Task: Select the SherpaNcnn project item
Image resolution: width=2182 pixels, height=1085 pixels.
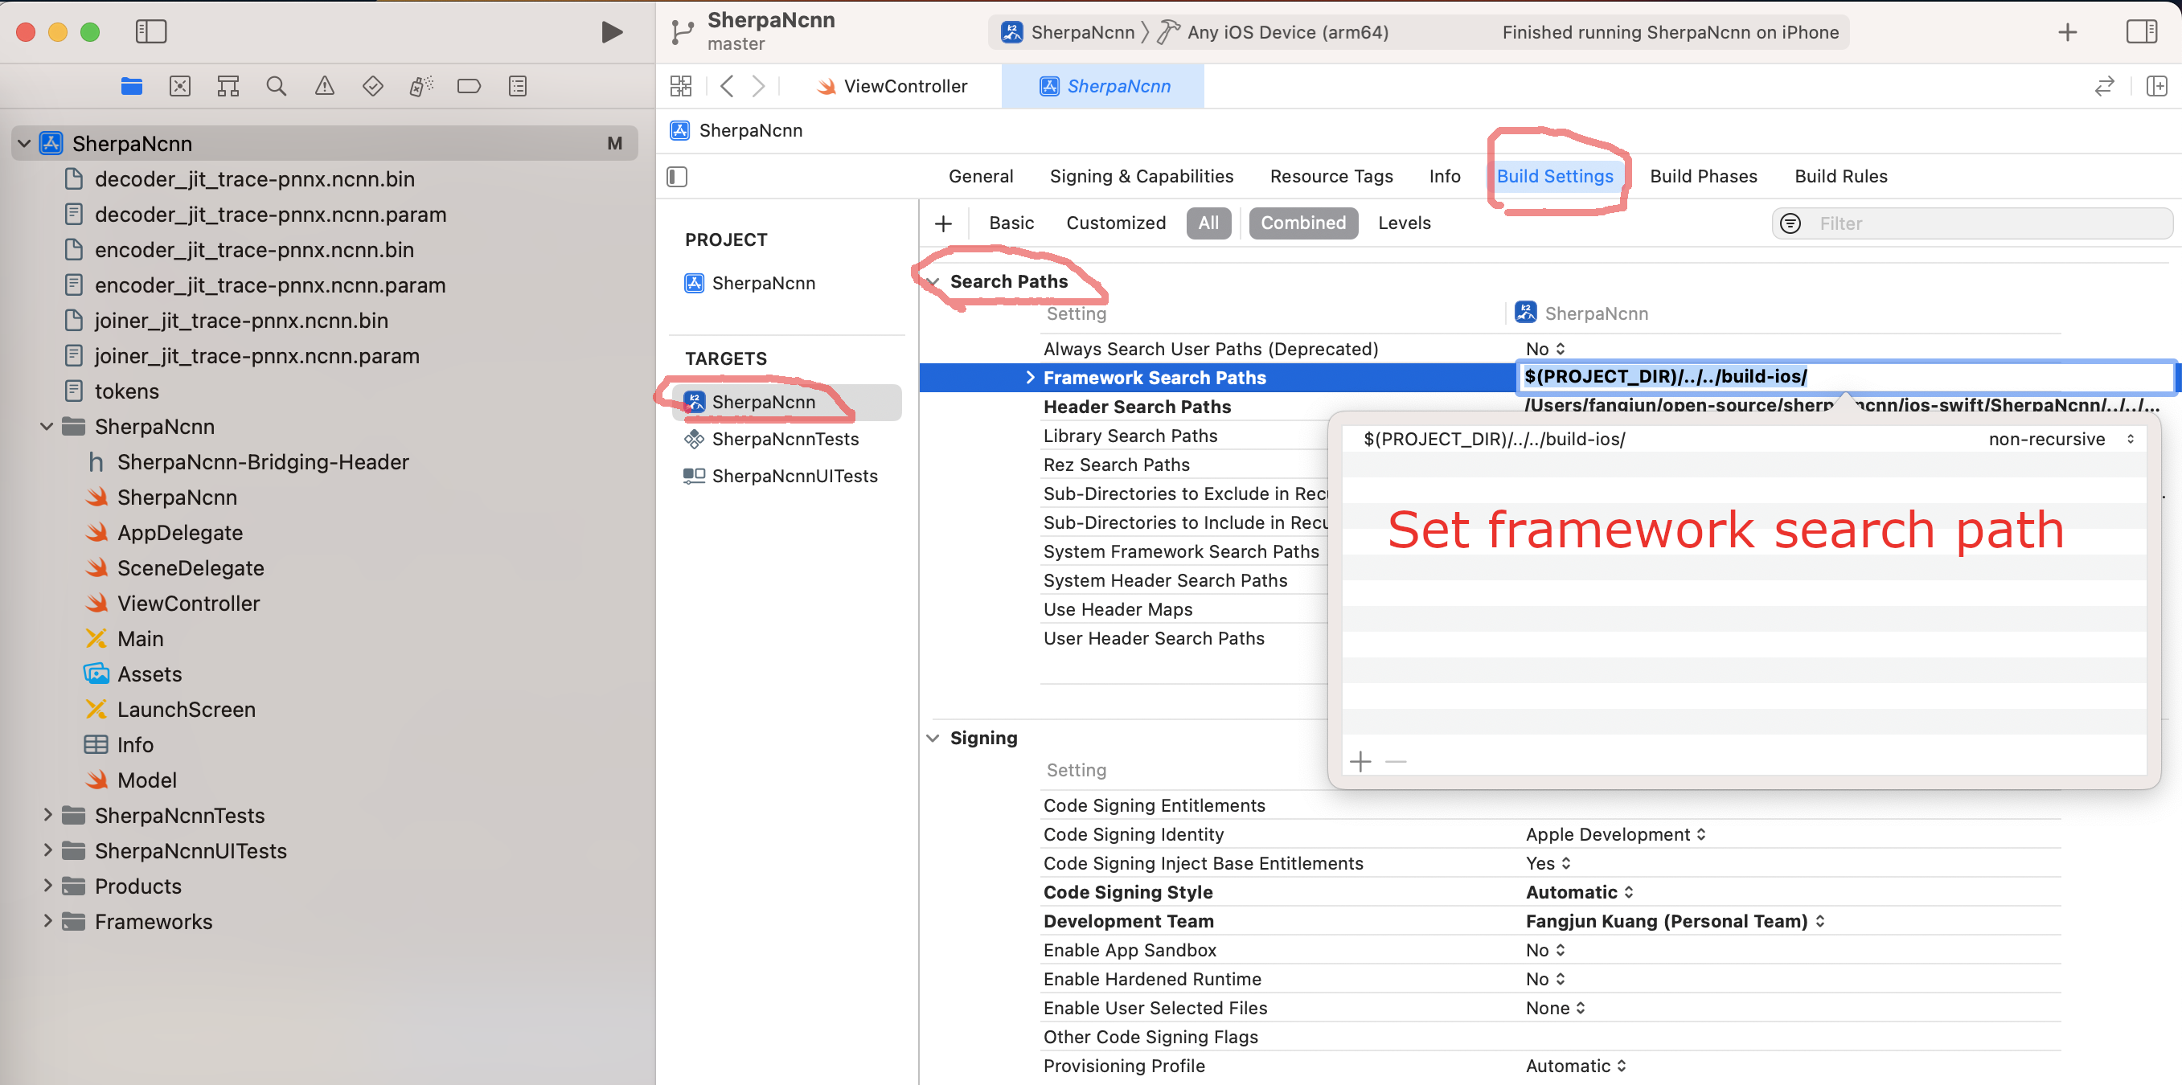Action: [750, 283]
